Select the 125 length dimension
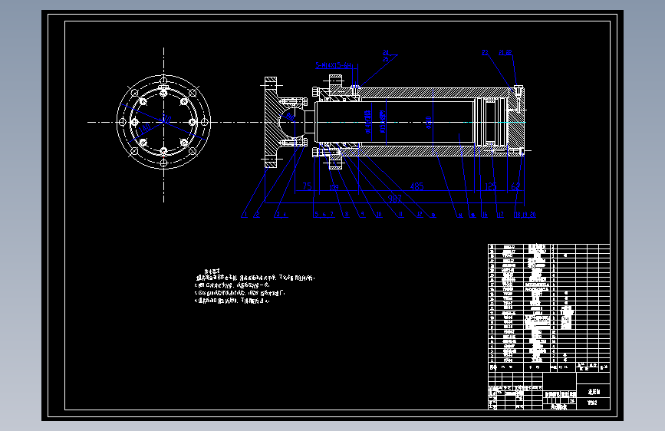Image resolution: width=665 pixels, height=431 pixels. point(490,186)
